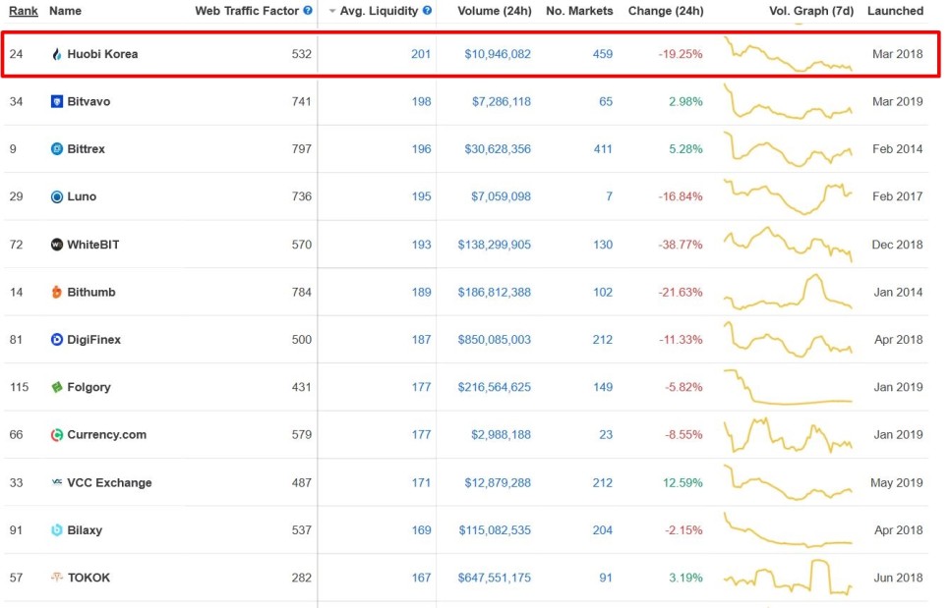
Task: Click Bittrex's 411 markets count
Action: (x=603, y=149)
